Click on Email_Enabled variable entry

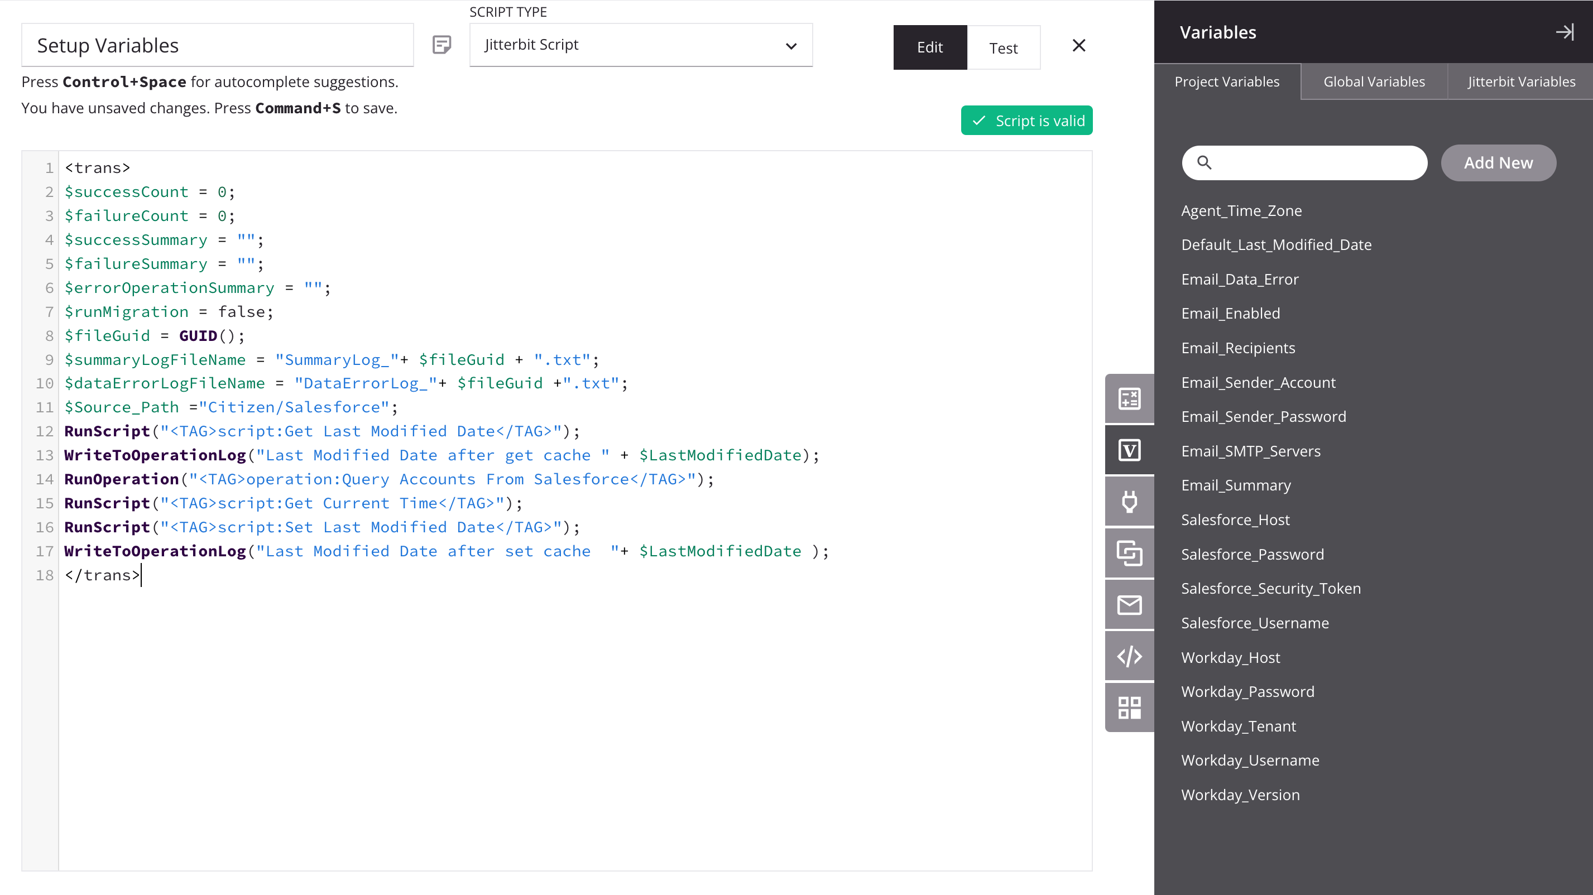tap(1230, 313)
